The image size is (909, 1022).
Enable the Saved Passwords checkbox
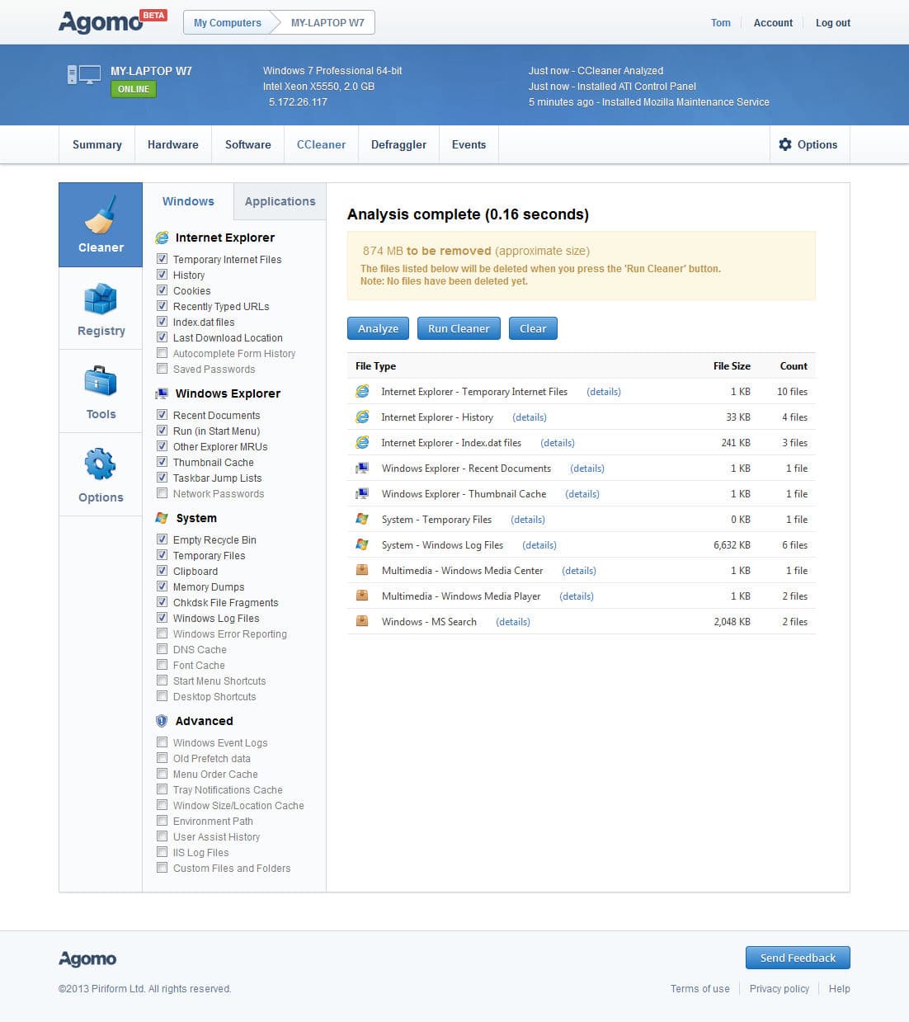pos(162,369)
